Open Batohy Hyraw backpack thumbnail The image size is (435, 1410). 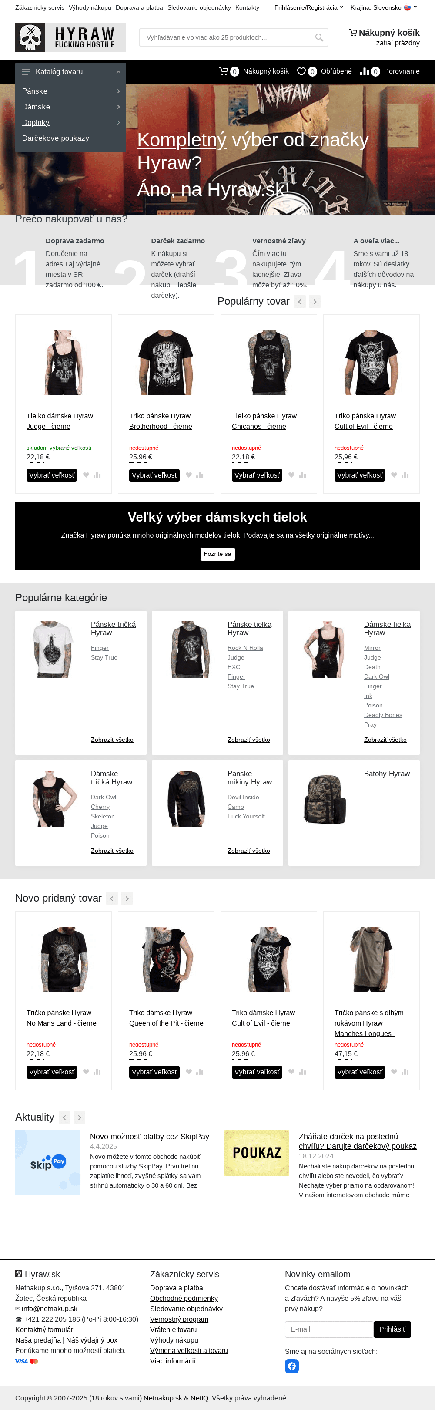tap(325, 799)
